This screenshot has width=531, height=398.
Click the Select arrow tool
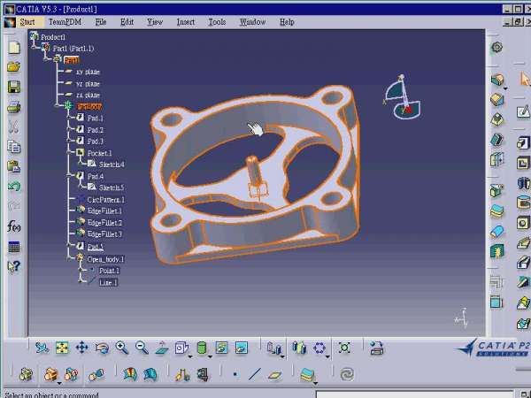525,80
